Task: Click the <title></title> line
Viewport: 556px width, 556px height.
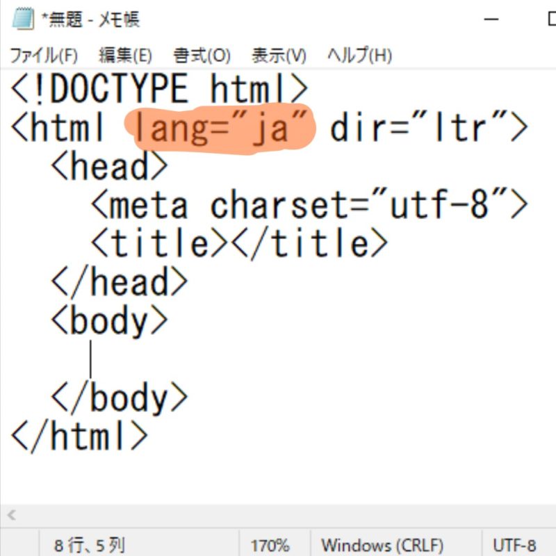Action: pos(239,243)
